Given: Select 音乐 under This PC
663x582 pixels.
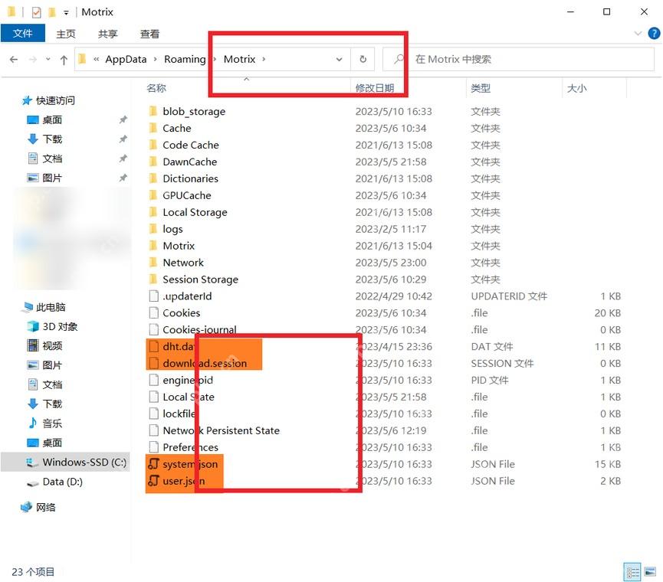Looking at the screenshot, I should tap(52, 423).
